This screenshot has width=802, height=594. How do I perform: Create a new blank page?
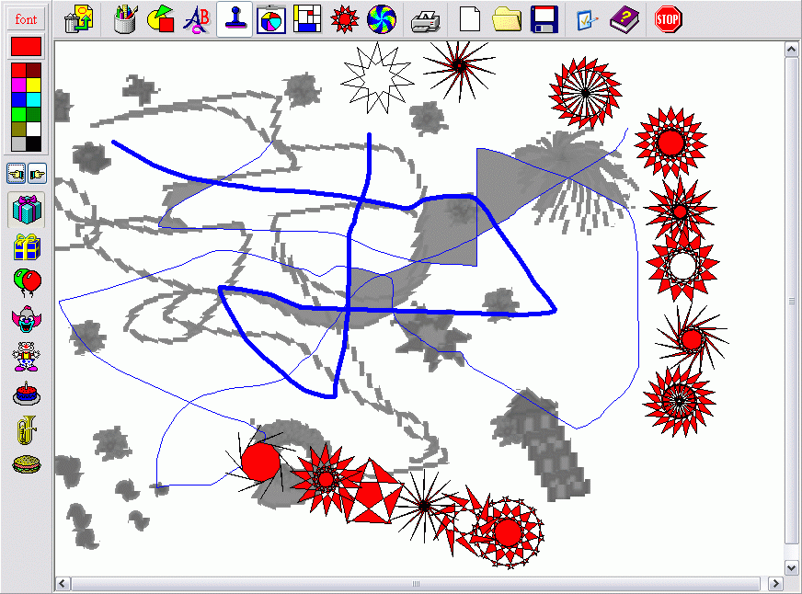coord(470,19)
